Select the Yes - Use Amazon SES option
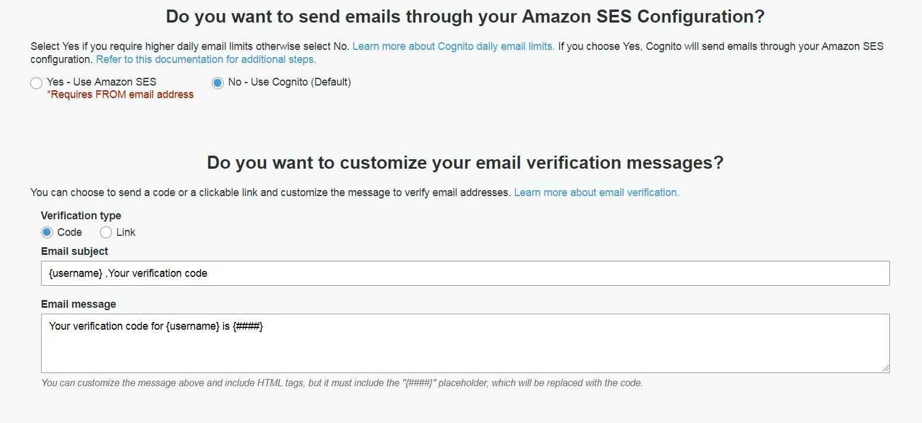This screenshot has width=922, height=423. coord(36,83)
